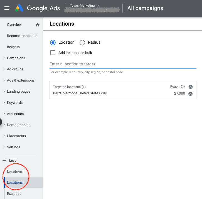Viewport: 202px width, 199px height.
Task: Open Insights in the sidebar
Action: [x=13, y=47]
